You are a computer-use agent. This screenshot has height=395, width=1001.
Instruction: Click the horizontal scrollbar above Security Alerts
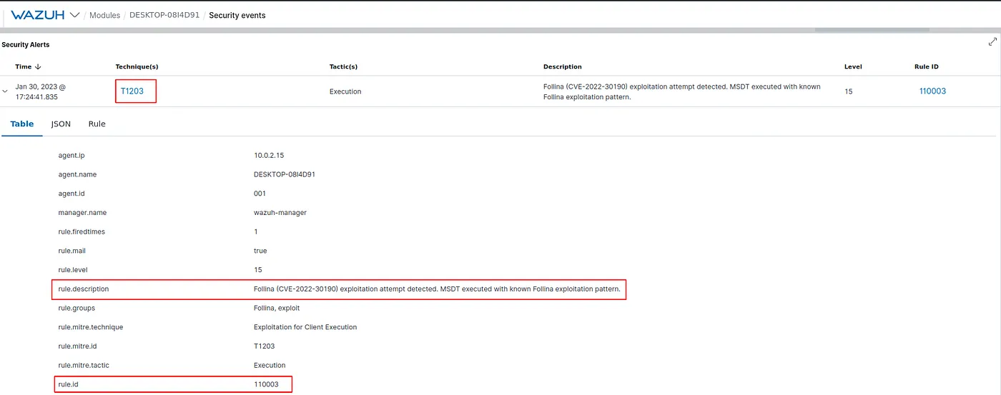[872, 30]
